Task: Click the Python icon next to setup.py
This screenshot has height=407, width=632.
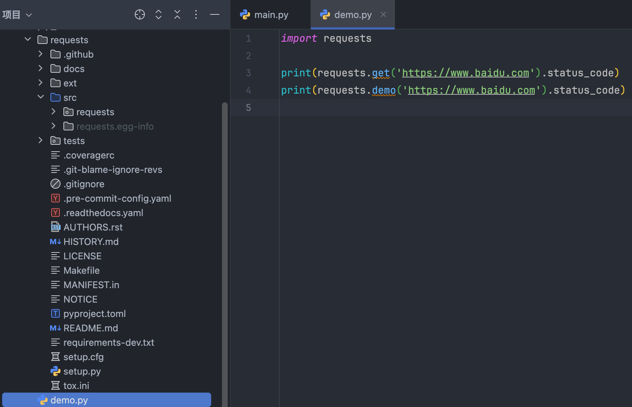Action: (x=55, y=371)
